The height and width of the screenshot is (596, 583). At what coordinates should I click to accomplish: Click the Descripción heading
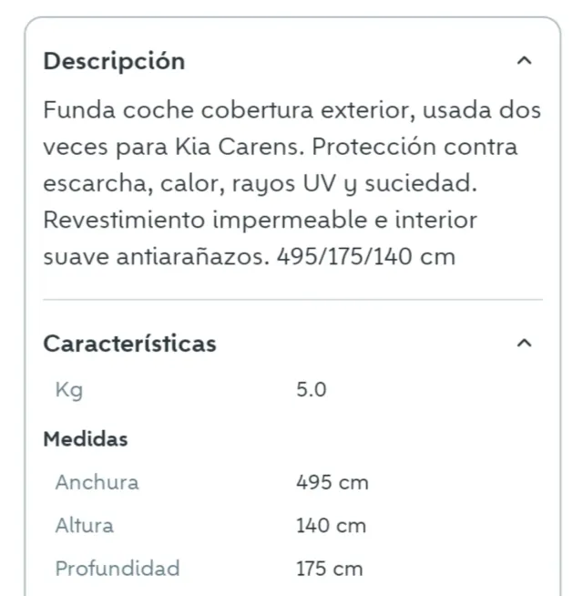click(114, 61)
